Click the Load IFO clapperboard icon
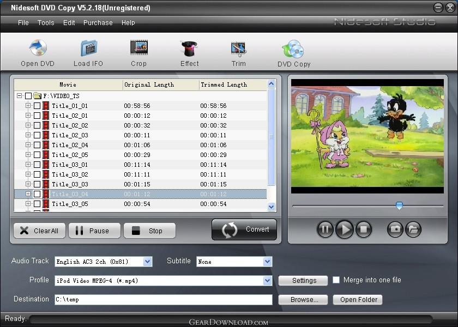This screenshot has width=458, height=327. [89, 48]
